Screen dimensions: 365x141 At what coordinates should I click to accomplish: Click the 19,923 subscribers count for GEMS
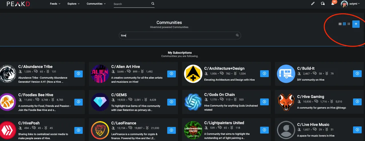point(121,100)
